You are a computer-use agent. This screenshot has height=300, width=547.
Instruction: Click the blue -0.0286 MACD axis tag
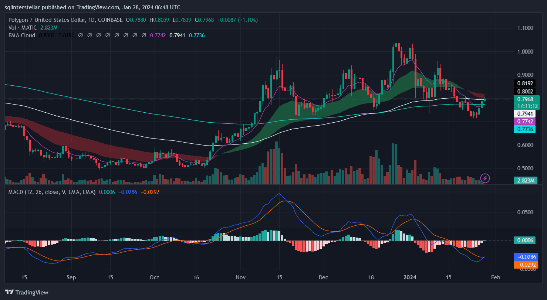tap(524, 257)
